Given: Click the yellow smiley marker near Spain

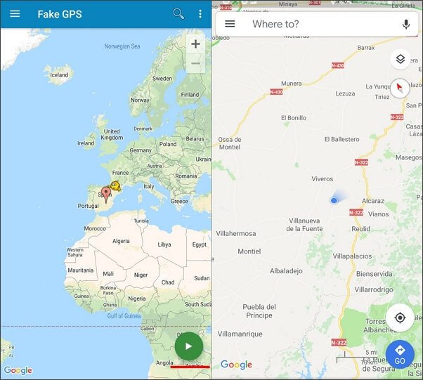Looking at the screenshot, I should tap(115, 186).
